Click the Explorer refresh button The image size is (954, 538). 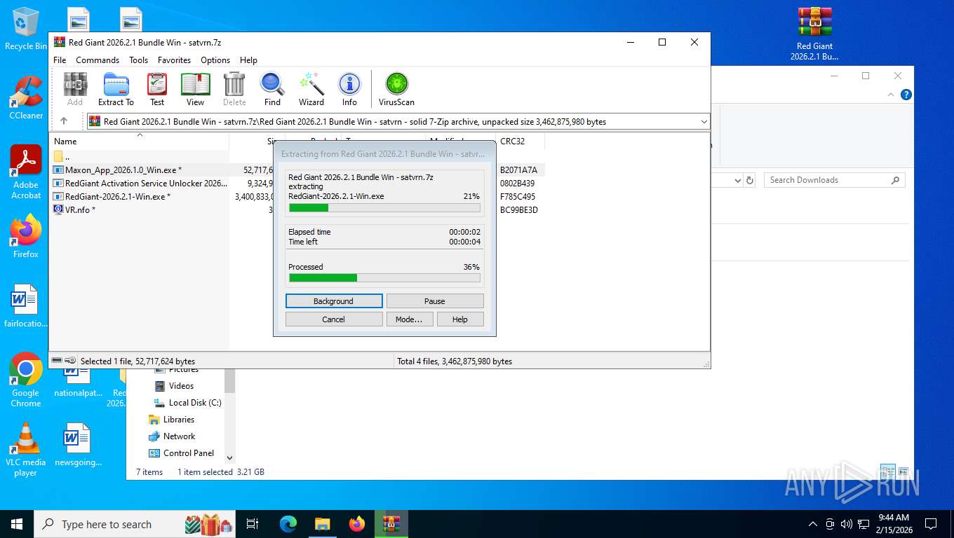tap(750, 180)
